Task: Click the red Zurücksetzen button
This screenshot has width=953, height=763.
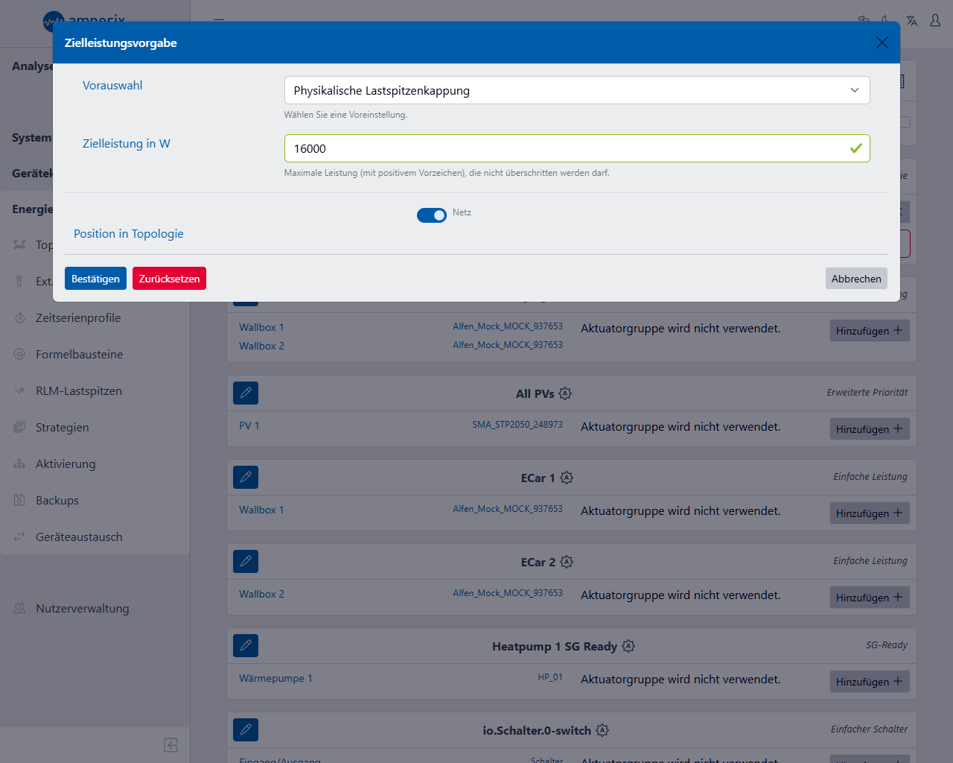Action: [x=169, y=279]
